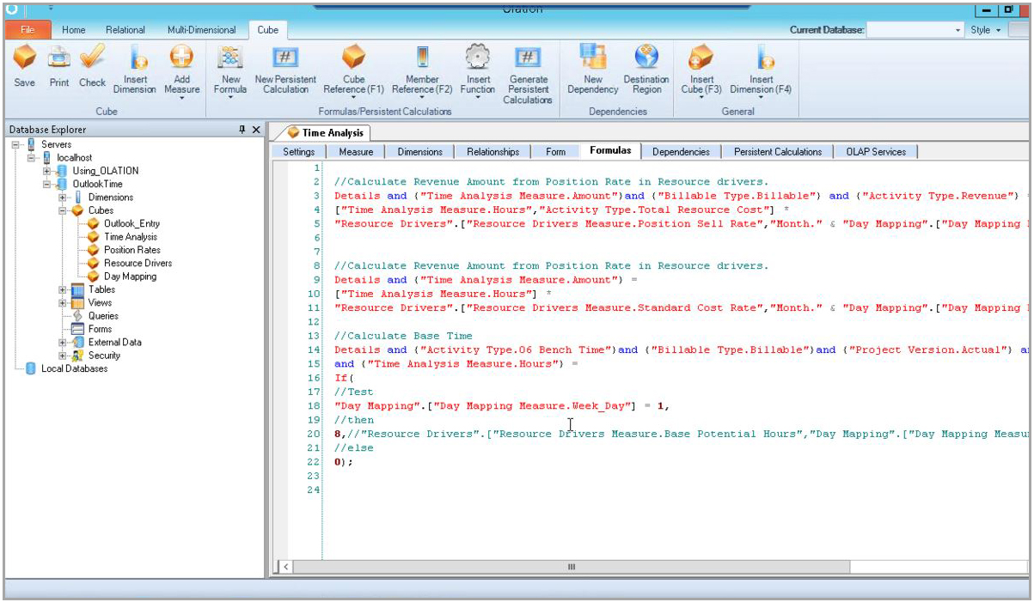Open the Dimensions tab in the editor
Image resolution: width=1034 pixels, height=602 pixels.
click(x=420, y=152)
